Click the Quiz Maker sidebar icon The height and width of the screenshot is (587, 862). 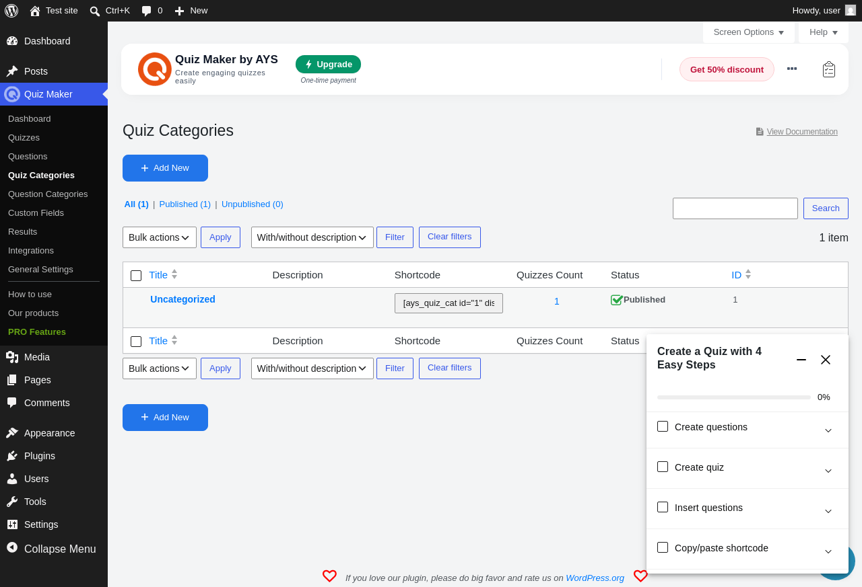[x=12, y=94]
